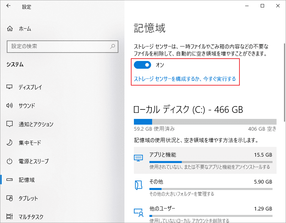
Task: Click the back arrow icon
Action: pos(8,6)
